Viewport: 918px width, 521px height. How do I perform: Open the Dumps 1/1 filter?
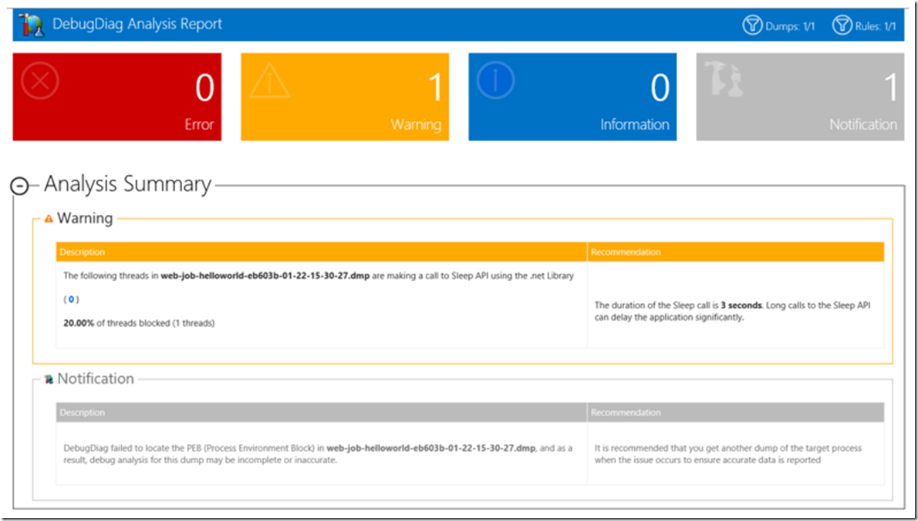pos(778,25)
